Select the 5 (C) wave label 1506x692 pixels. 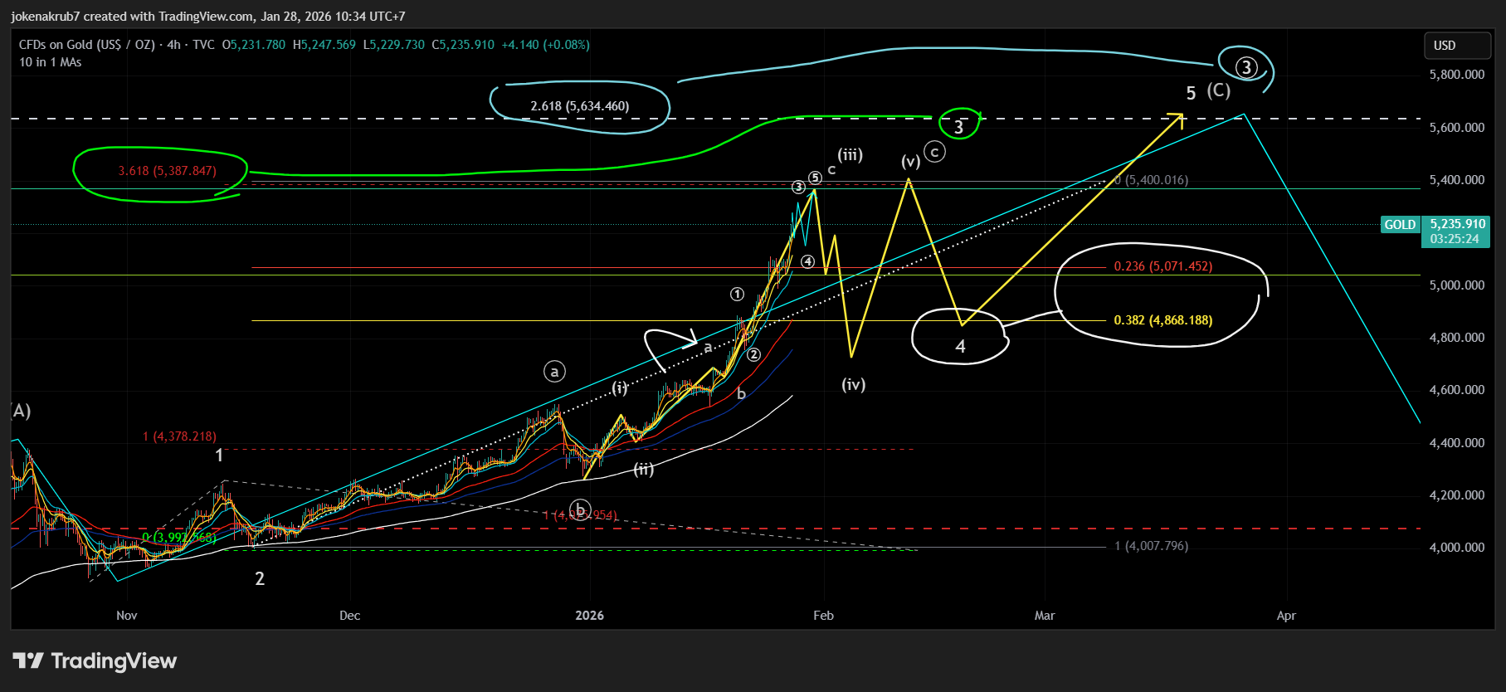point(1209,91)
